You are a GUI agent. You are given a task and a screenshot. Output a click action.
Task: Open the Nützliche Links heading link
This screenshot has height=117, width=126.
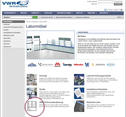coord(93,102)
